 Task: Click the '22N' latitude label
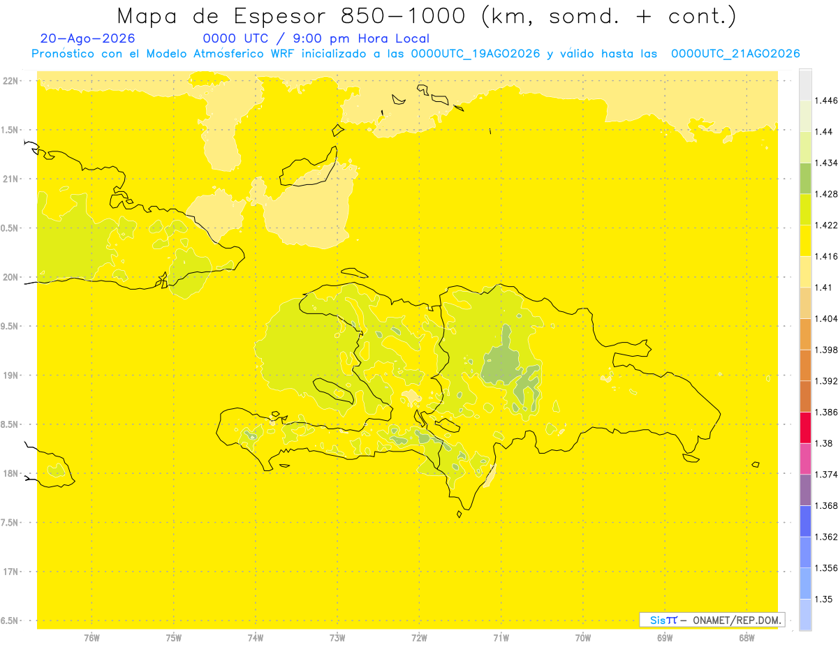pyautogui.click(x=11, y=81)
